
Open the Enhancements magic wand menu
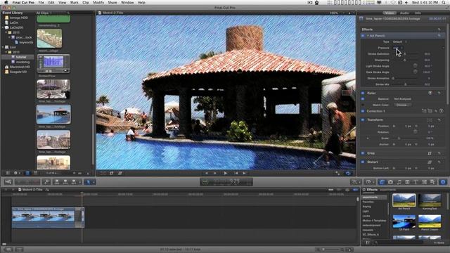(x=356, y=182)
